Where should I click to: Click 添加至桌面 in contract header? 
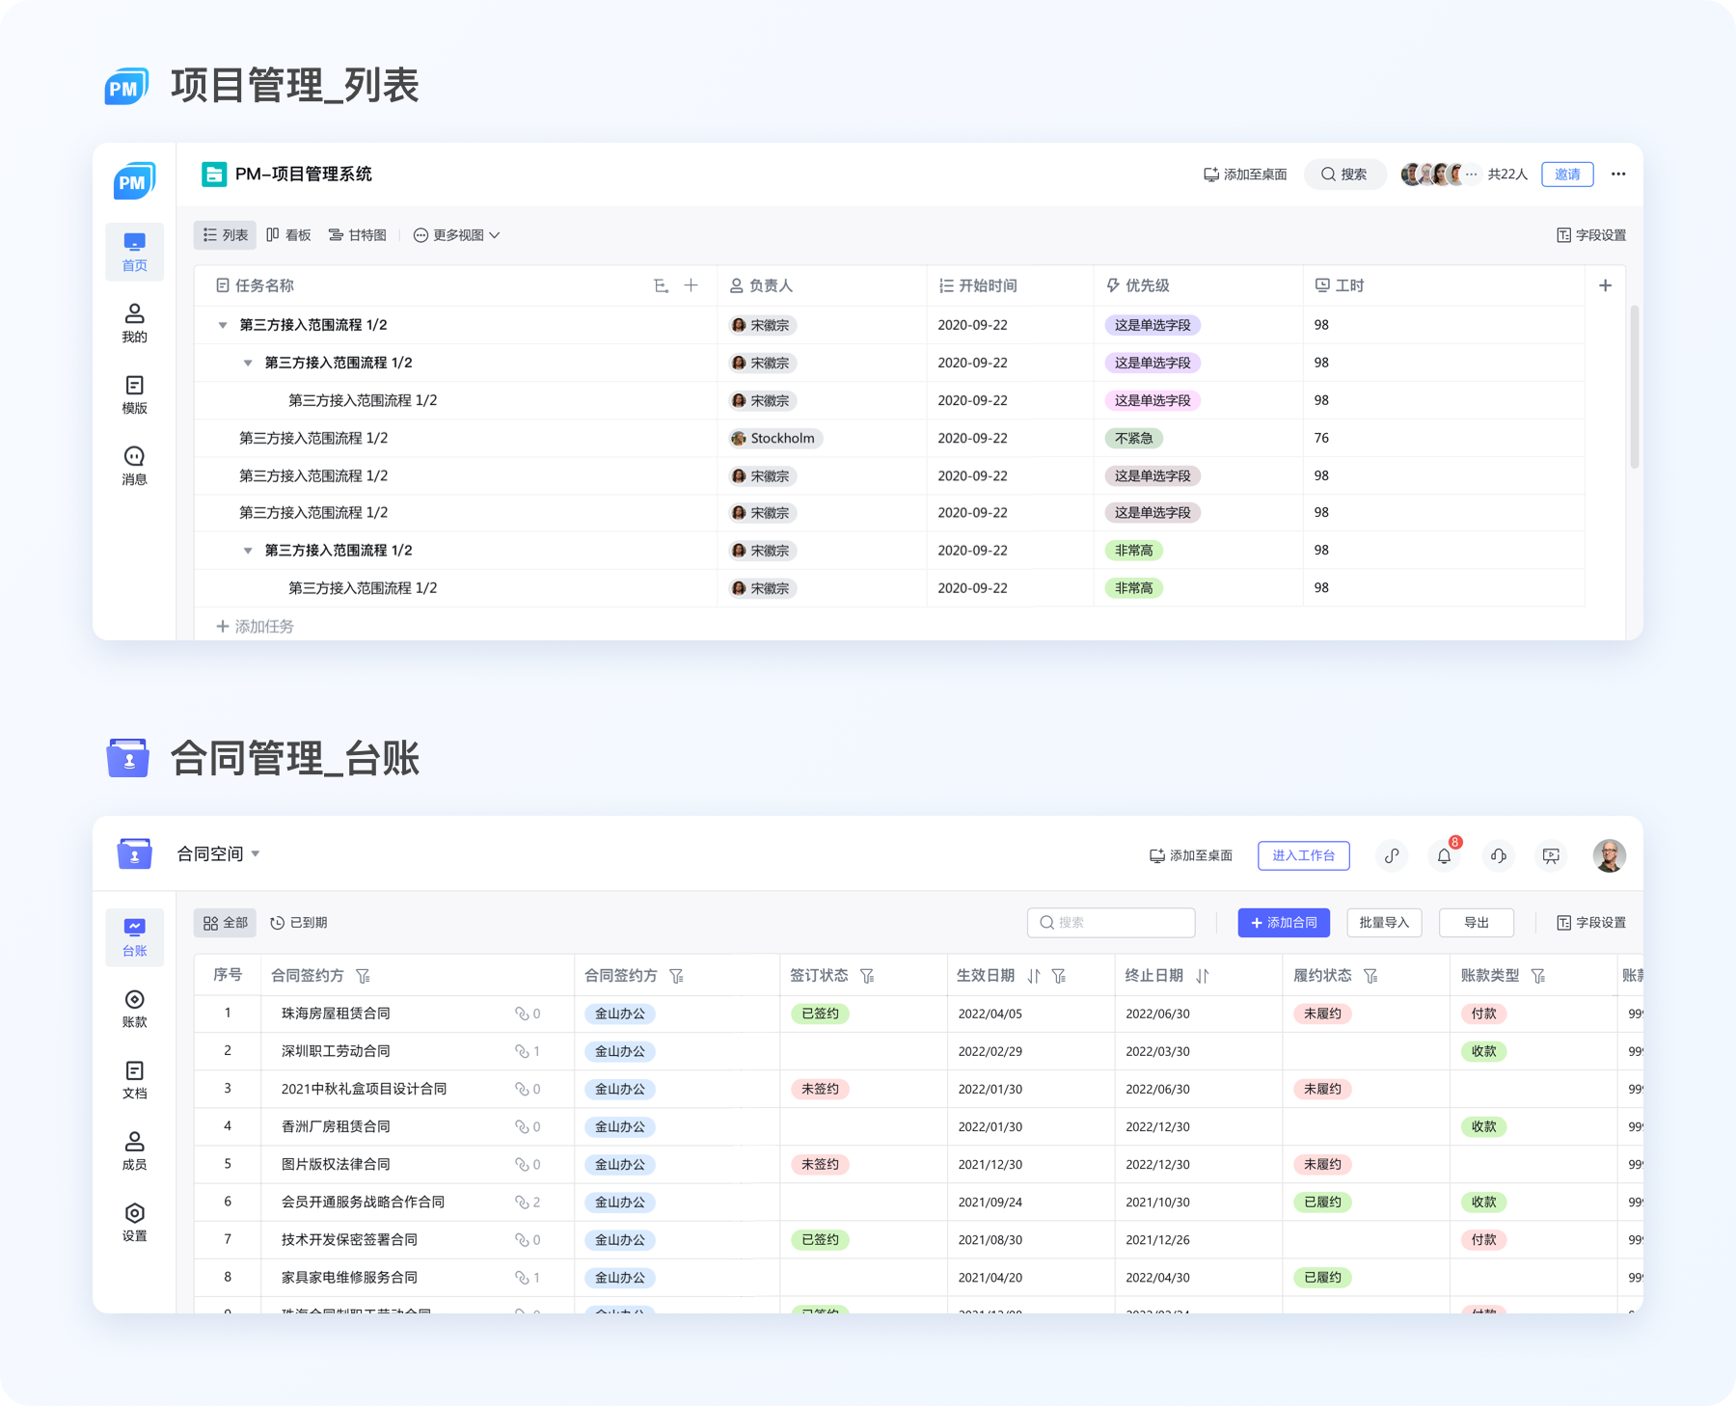tap(1191, 855)
